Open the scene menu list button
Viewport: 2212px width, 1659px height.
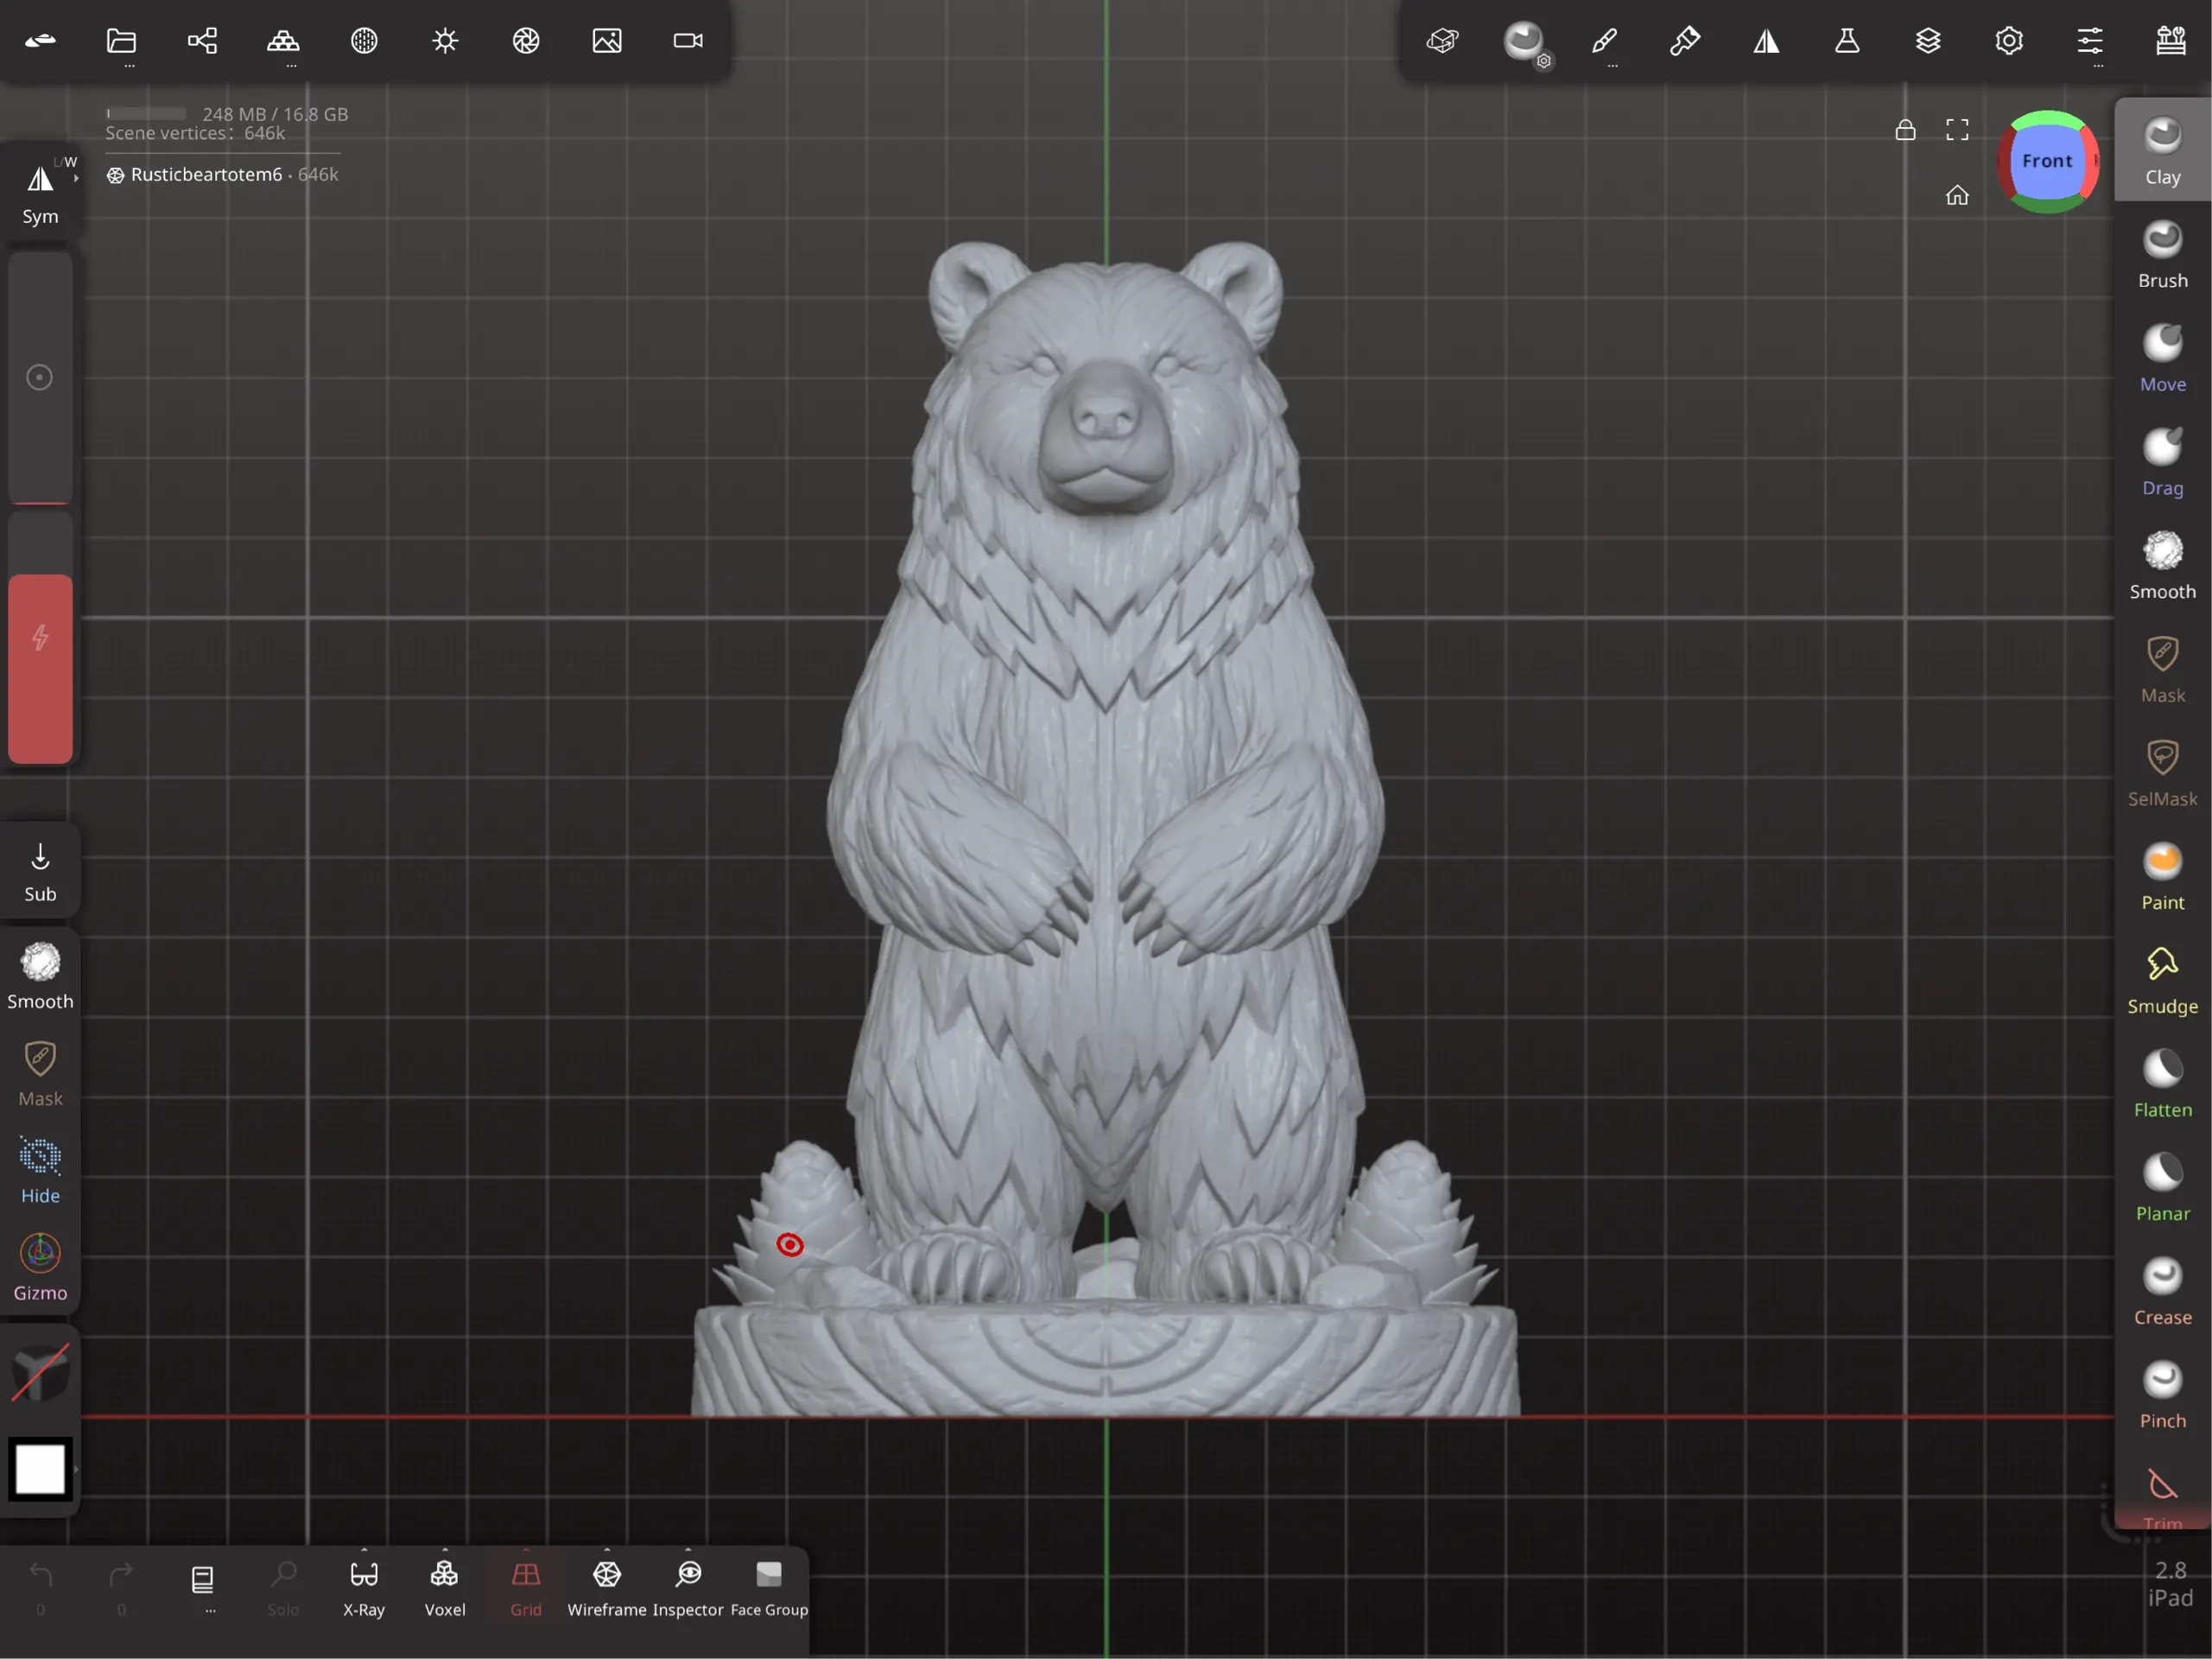pyautogui.click(x=203, y=1582)
